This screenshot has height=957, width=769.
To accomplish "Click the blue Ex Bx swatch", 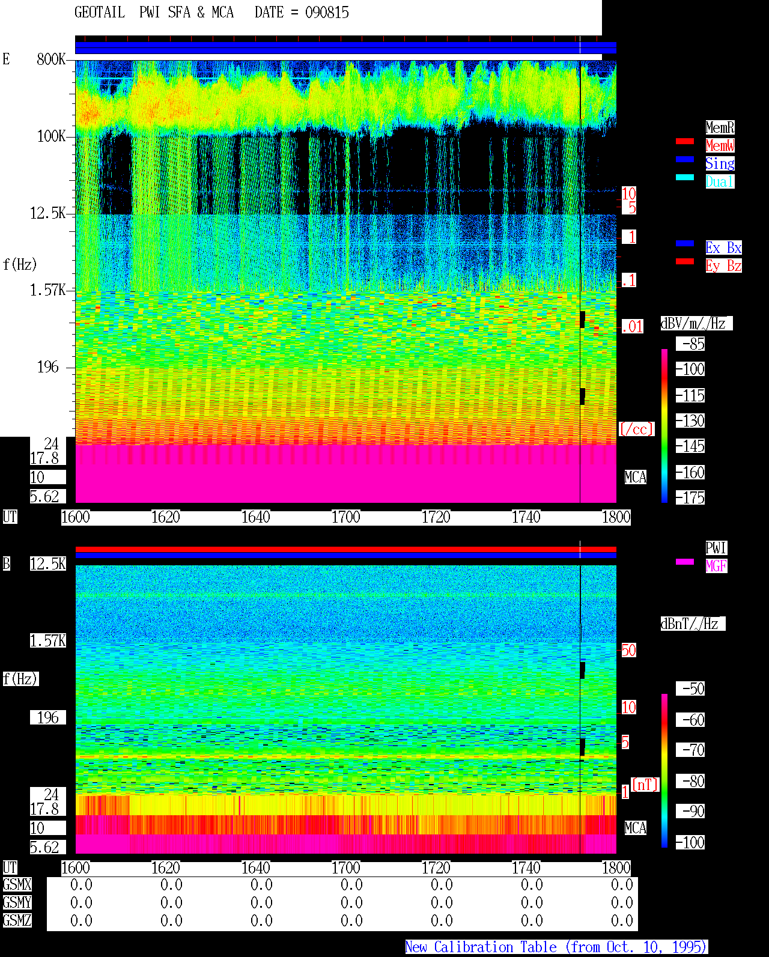I will point(685,243).
